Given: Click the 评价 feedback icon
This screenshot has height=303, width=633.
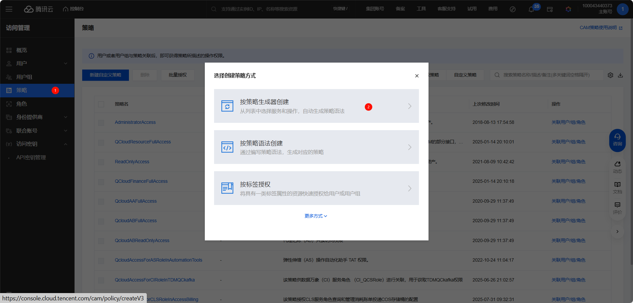Looking at the screenshot, I should coord(617,208).
